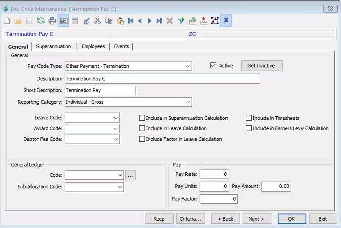341x228 pixels.
Task: Click the New document toolbar icon
Action: tap(7, 21)
